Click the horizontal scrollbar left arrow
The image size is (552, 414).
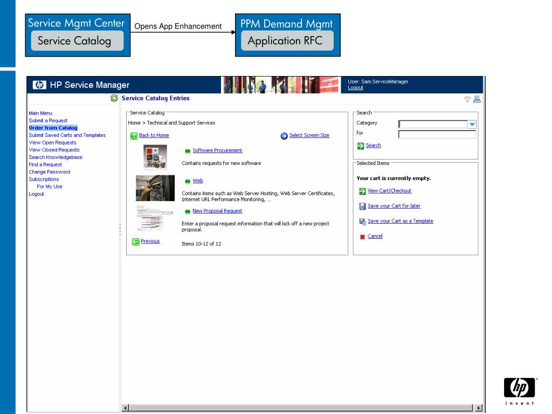point(125,408)
